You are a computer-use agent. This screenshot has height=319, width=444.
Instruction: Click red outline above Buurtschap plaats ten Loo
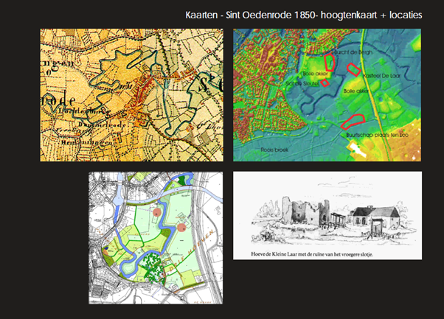(x=353, y=122)
